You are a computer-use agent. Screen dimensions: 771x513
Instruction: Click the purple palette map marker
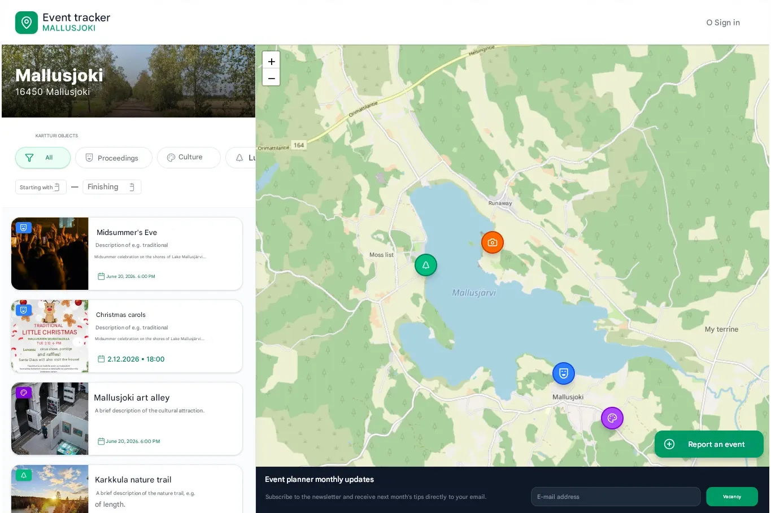coord(612,418)
